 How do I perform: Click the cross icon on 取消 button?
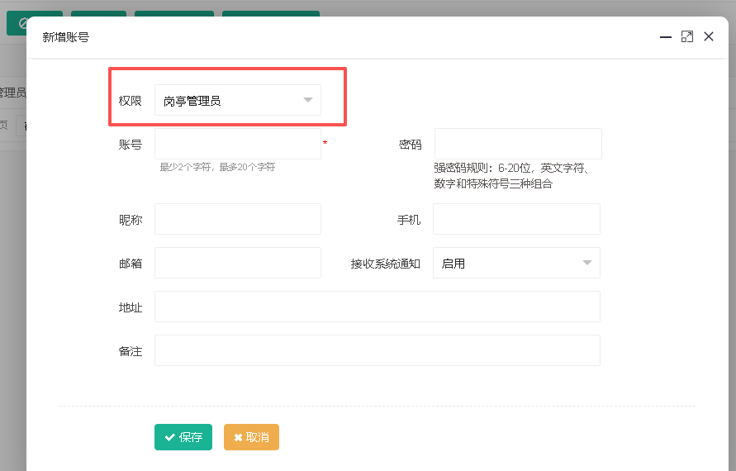click(238, 438)
